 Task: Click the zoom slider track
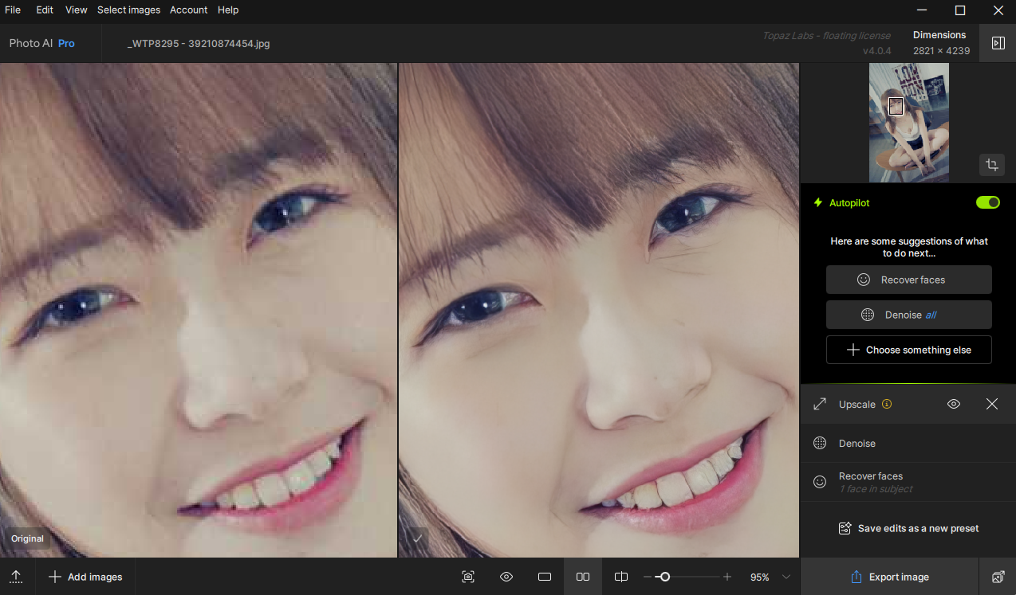(694, 577)
